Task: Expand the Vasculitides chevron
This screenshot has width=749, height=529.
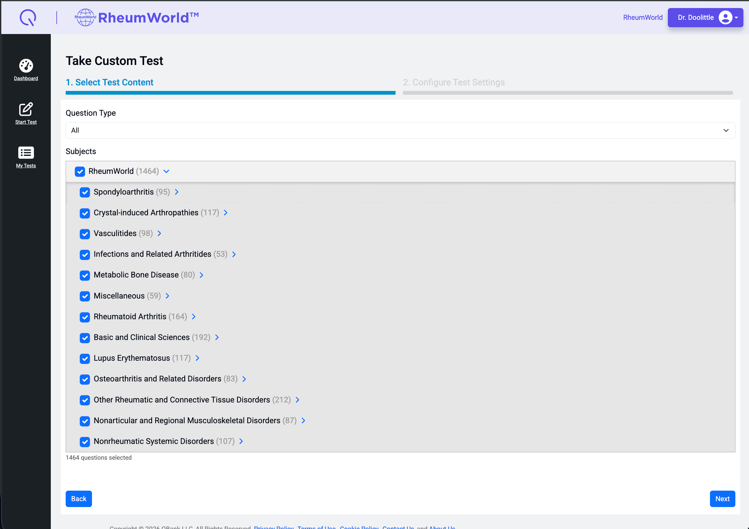Action: coord(159,233)
